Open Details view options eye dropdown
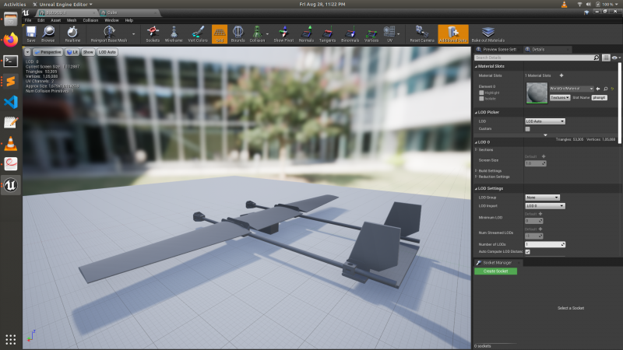Screen dimensions: 623x350 point(616,58)
